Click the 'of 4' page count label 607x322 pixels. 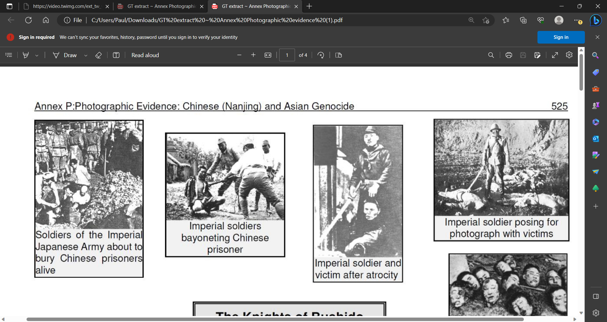303,55
